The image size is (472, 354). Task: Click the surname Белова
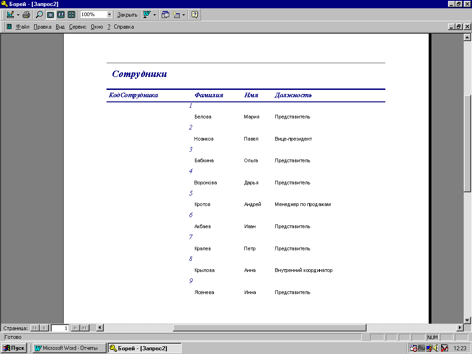click(203, 117)
